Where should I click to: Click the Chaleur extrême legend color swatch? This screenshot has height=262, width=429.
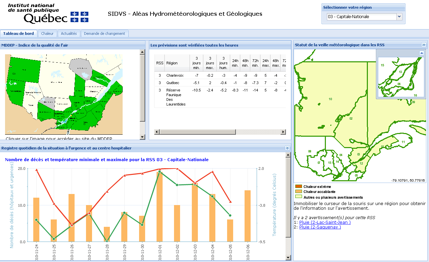click(x=298, y=186)
